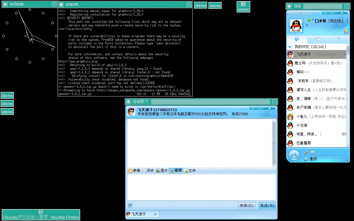Open QQ settings wrench icon

coord(306,152)
